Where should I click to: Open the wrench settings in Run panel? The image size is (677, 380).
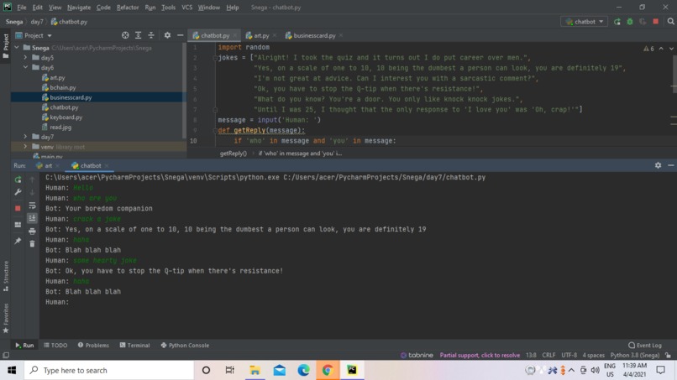coord(18,192)
